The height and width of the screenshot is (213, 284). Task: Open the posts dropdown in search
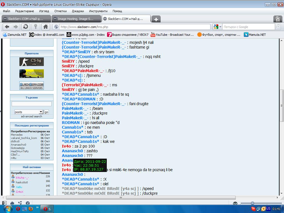(x=29, y=112)
